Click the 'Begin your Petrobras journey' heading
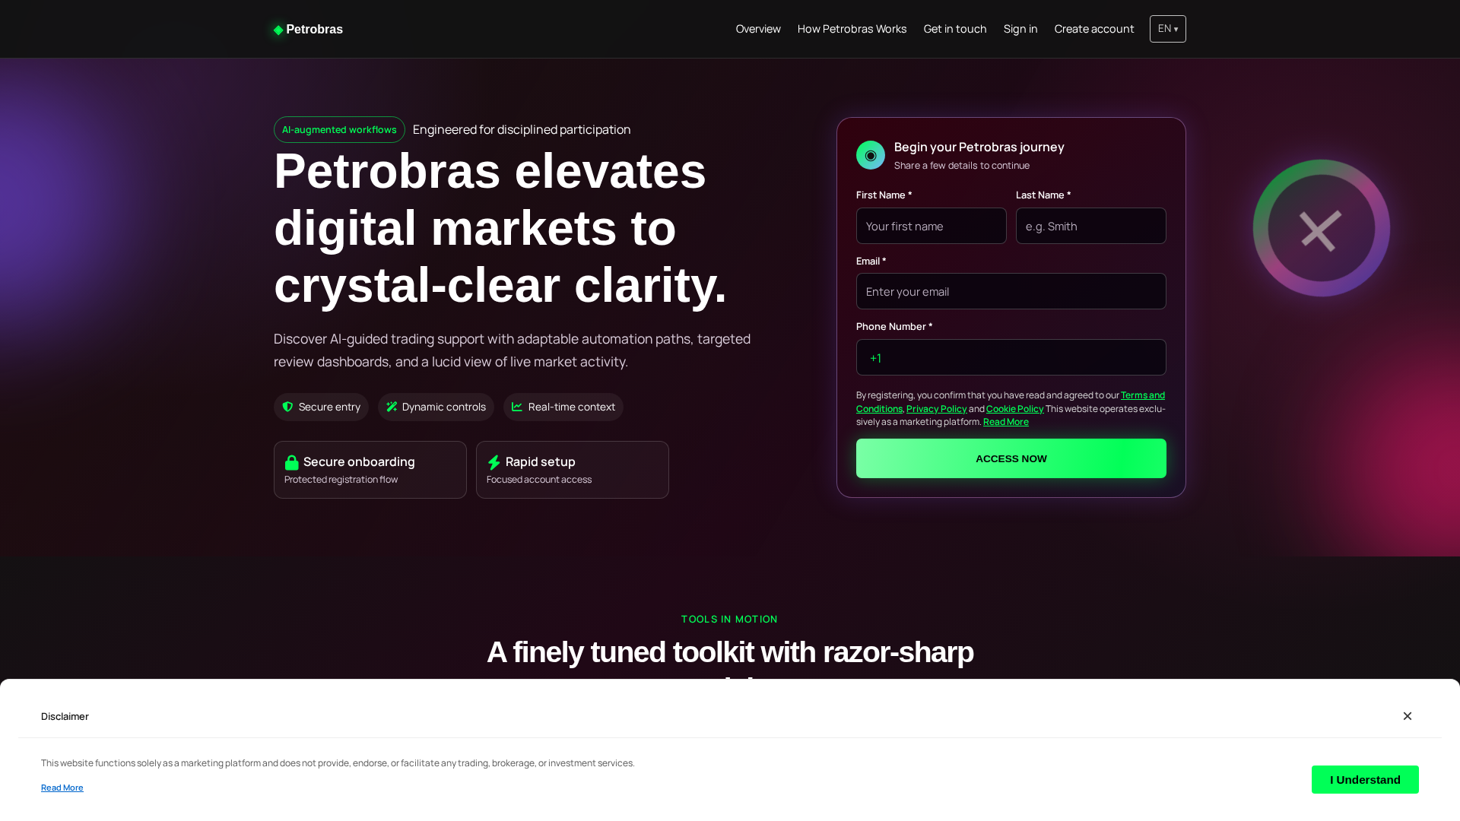 [x=979, y=147]
